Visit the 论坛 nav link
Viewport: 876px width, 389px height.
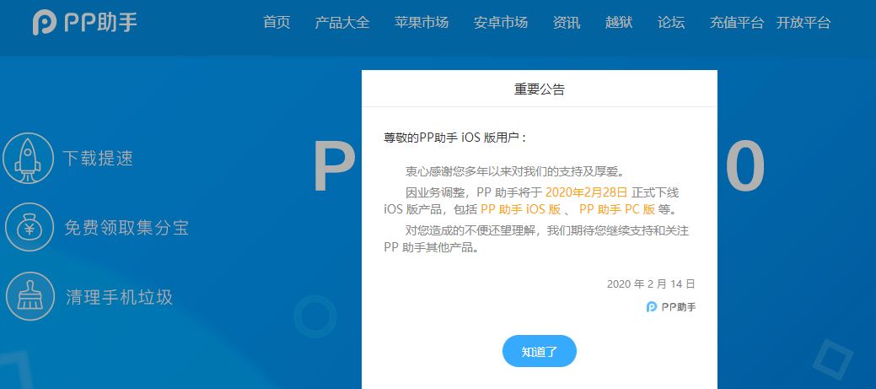pos(671,22)
